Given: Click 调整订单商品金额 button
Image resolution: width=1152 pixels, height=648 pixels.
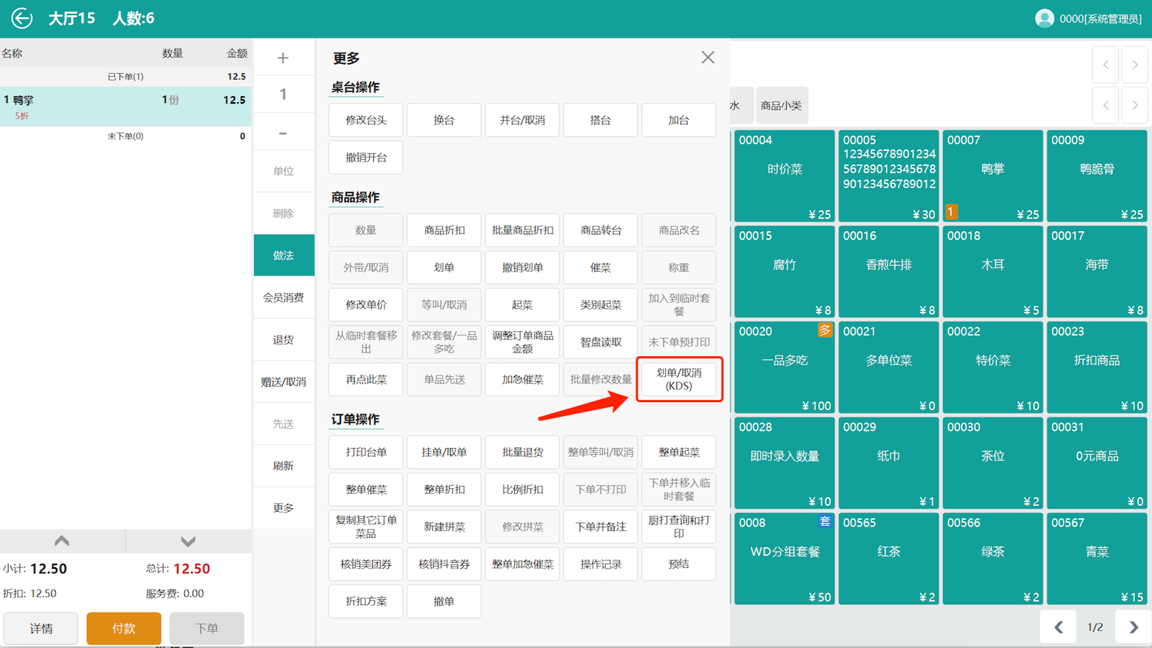Looking at the screenshot, I should [522, 342].
